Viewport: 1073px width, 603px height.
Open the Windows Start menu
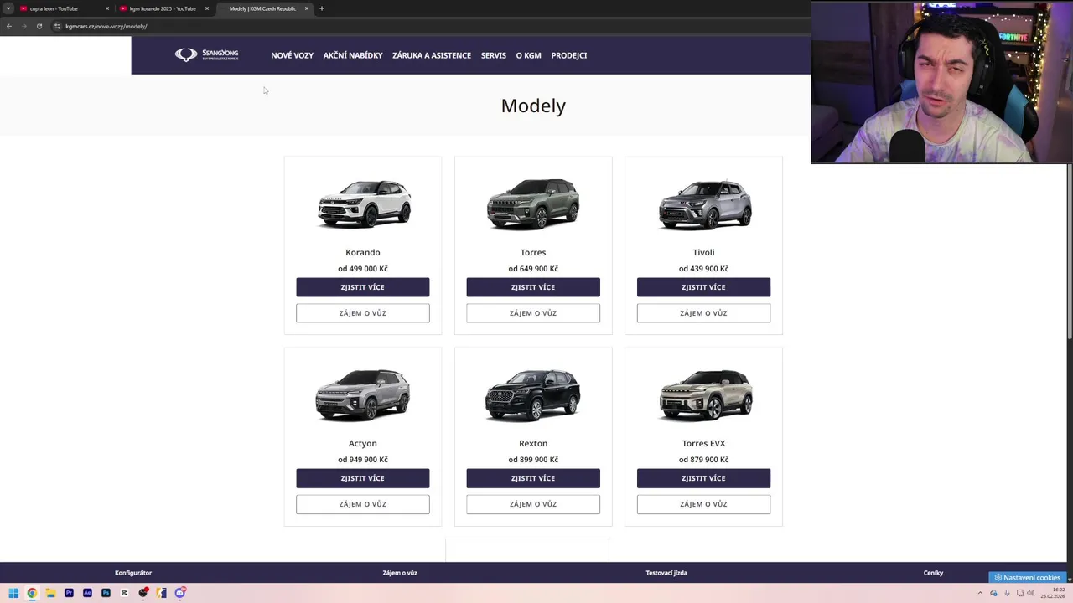point(13,593)
